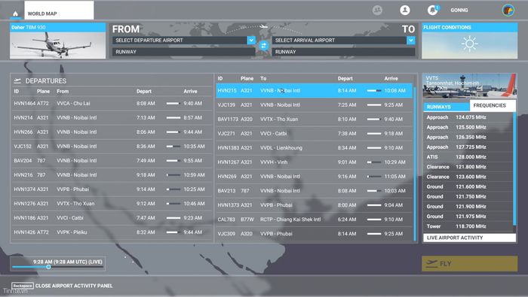Select flight VJC152 row
The width and height of the screenshot is (528, 297).
coord(112,147)
